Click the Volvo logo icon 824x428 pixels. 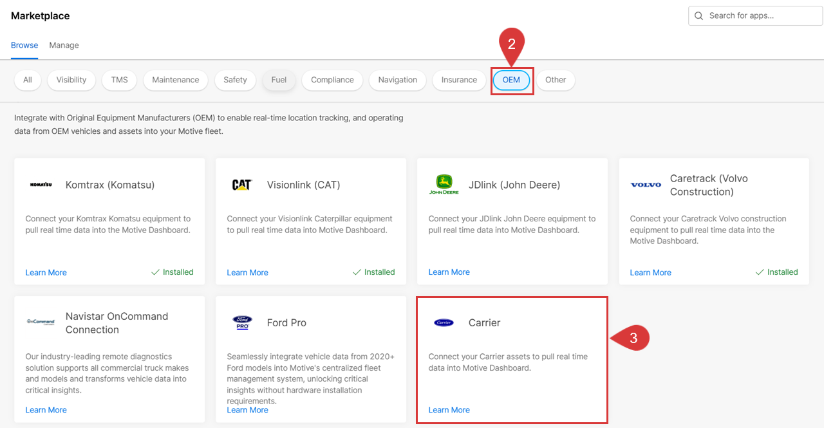tap(646, 185)
